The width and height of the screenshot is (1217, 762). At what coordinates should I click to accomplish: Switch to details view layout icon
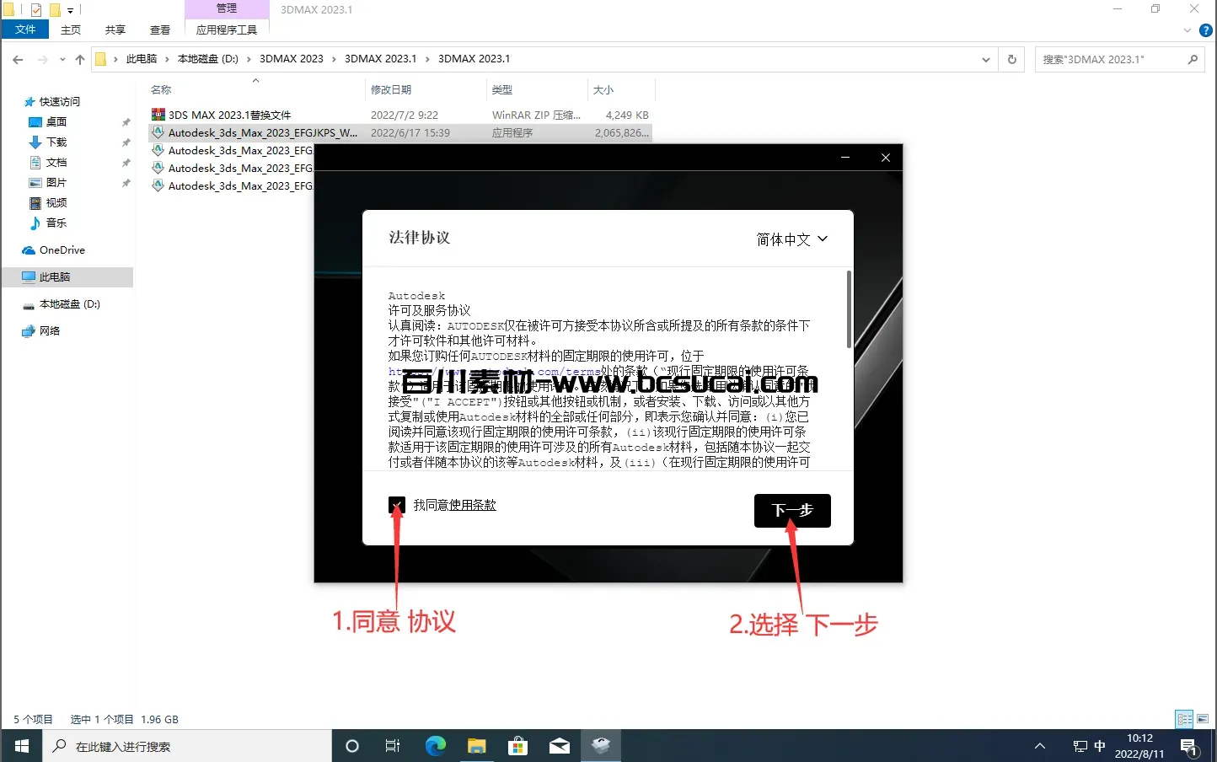[1184, 719]
